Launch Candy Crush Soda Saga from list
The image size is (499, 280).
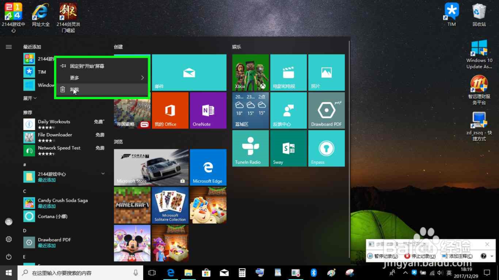[64, 203]
